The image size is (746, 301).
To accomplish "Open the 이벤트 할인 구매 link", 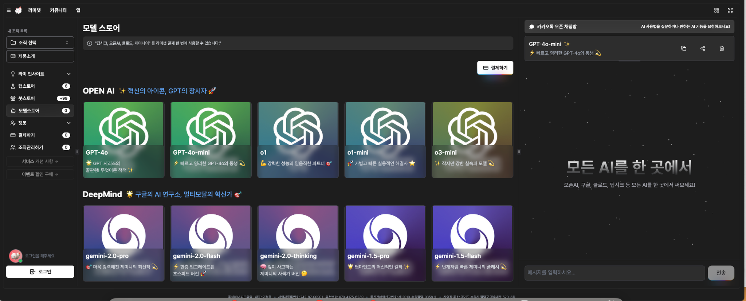I will 40,174.
